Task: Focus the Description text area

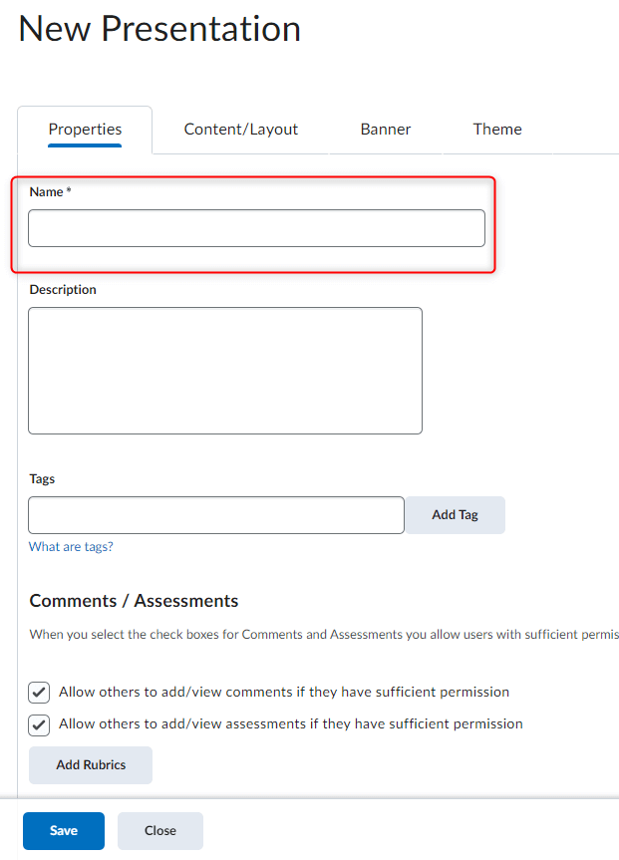Action: point(225,371)
